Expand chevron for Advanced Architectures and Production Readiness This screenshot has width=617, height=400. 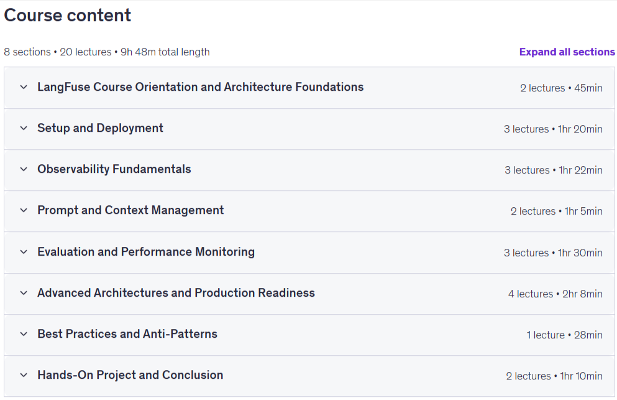click(x=24, y=293)
